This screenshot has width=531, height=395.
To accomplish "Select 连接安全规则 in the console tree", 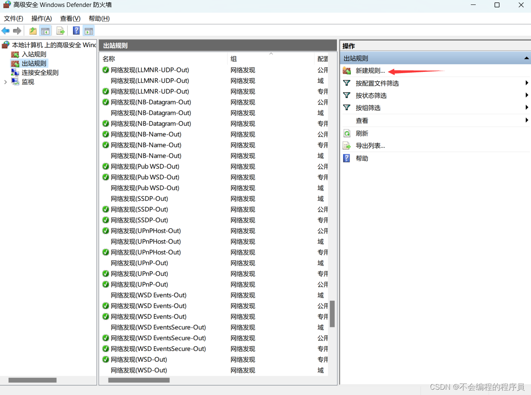I will 40,73.
